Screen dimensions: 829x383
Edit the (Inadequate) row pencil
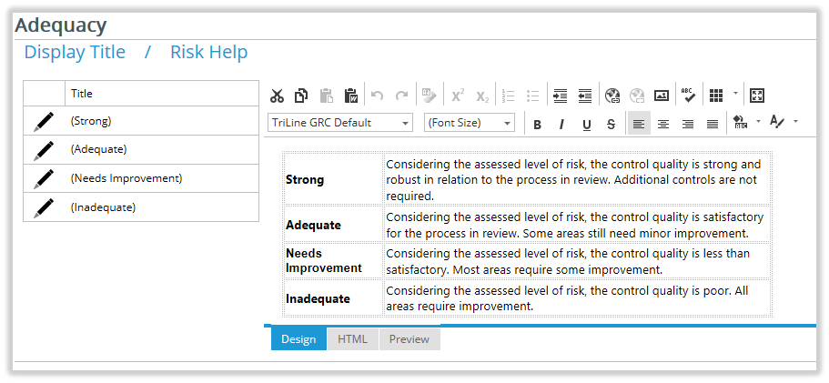coord(44,207)
